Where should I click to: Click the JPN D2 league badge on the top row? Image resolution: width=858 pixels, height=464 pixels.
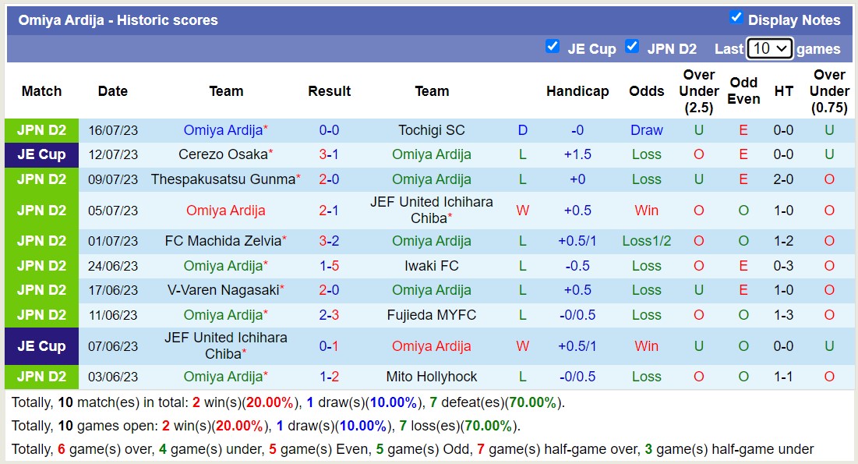(41, 130)
